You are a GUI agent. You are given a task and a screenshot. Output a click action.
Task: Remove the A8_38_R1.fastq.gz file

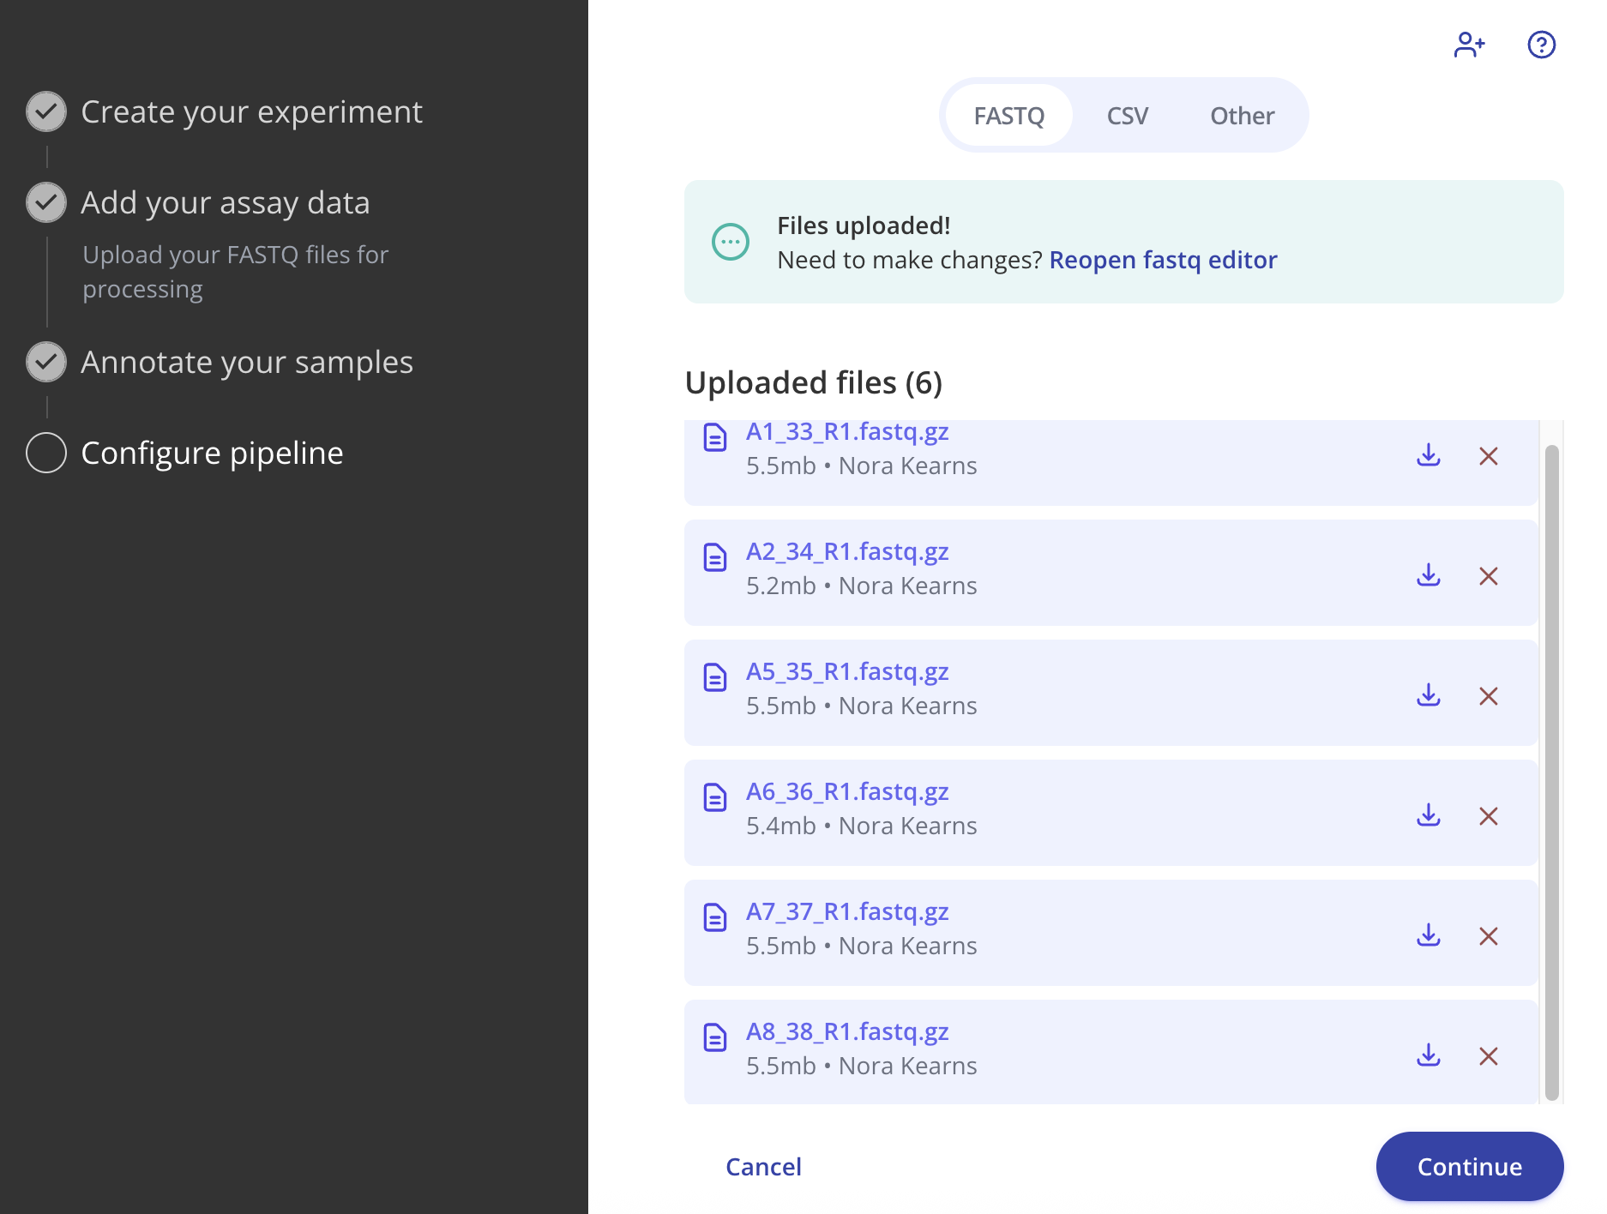tap(1488, 1055)
